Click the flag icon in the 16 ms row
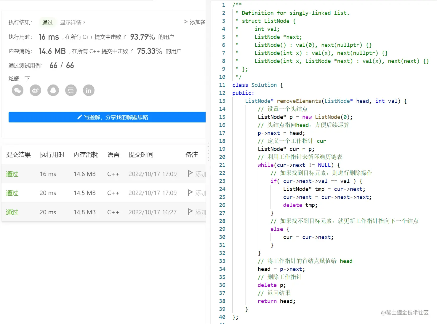This screenshot has height=324, width=437. [x=191, y=174]
